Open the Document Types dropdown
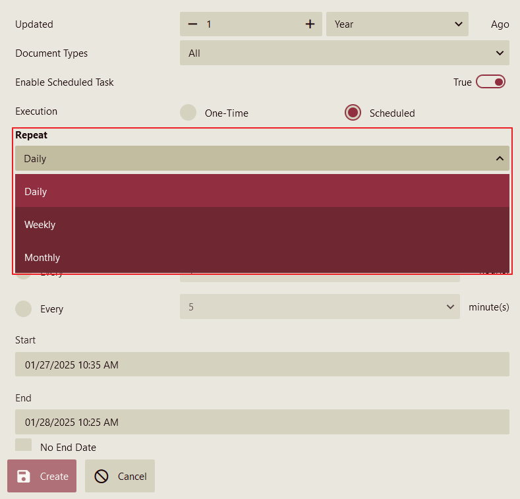 [x=344, y=53]
